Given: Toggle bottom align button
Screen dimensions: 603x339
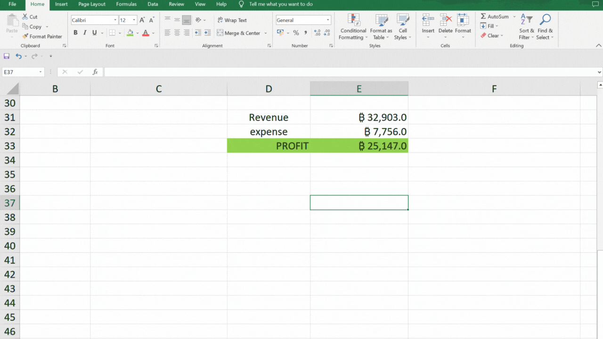Looking at the screenshot, I should (x=187, y=20).
